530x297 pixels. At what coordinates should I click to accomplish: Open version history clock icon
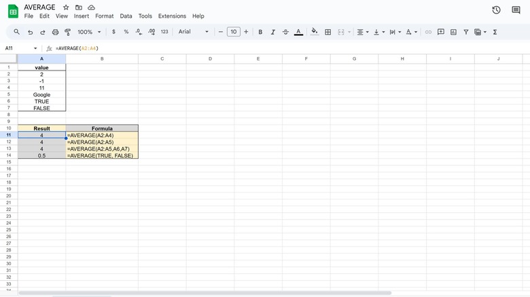496,10
